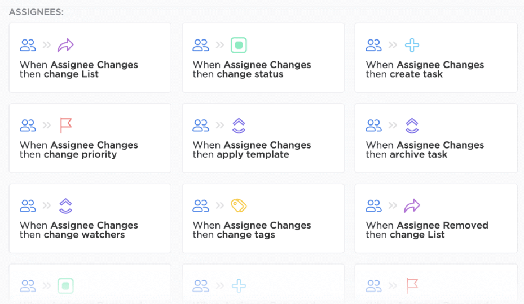Screen dimensions: 524x304
Task: Click the assignee people icon on the apply template card
Action: [x=201, y=126]
